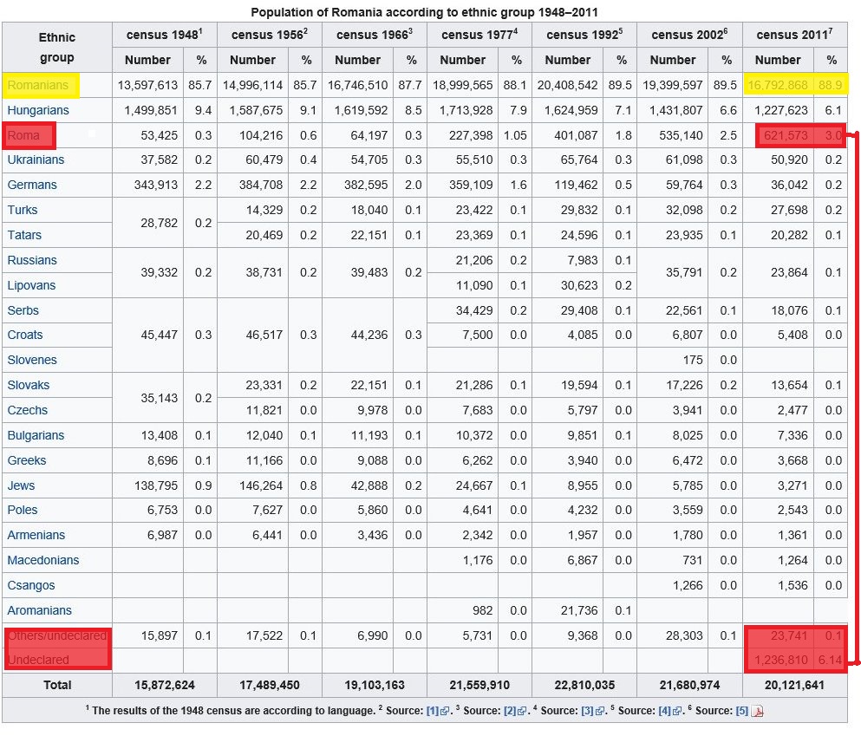Open the Czechs link
This screenshot has width=861, height=736.
click(28, 411)
